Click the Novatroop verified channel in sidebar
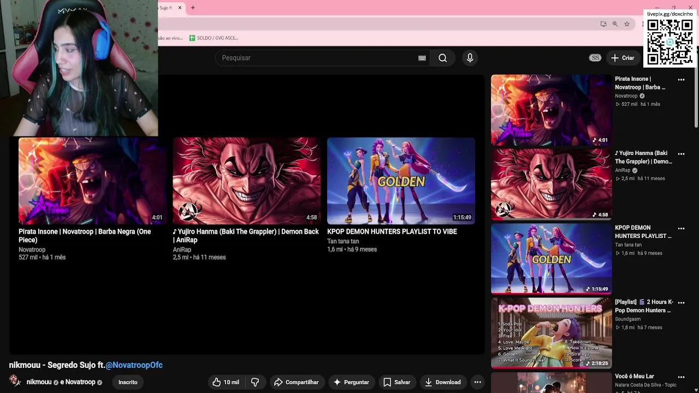This screenshot has width=699, height=393. point(630,96)
